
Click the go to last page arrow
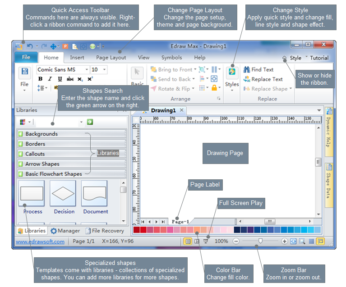[163, 222]
